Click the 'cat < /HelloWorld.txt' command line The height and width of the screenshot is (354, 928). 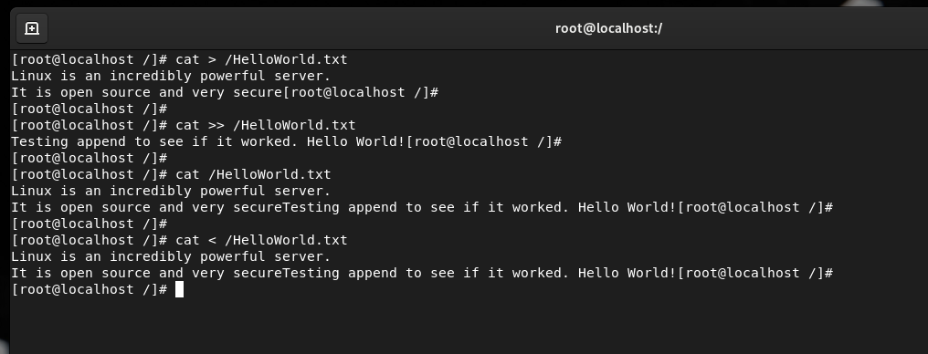(x=179, y=240)
